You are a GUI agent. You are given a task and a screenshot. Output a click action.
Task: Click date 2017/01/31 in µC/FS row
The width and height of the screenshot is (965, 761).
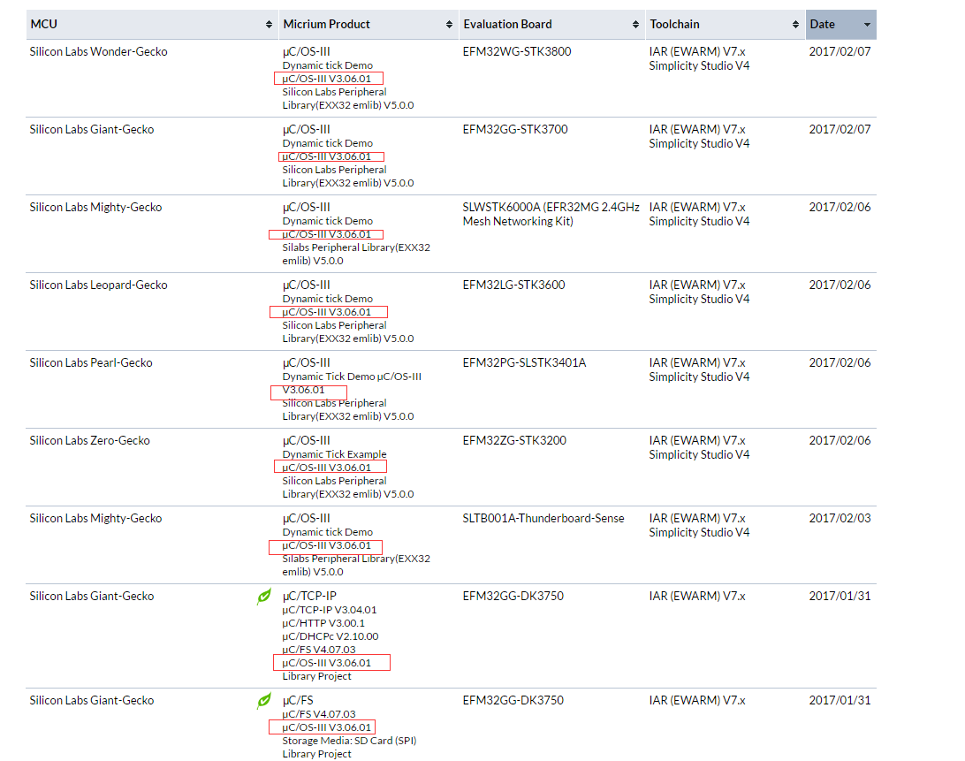[x=840, y=701]
